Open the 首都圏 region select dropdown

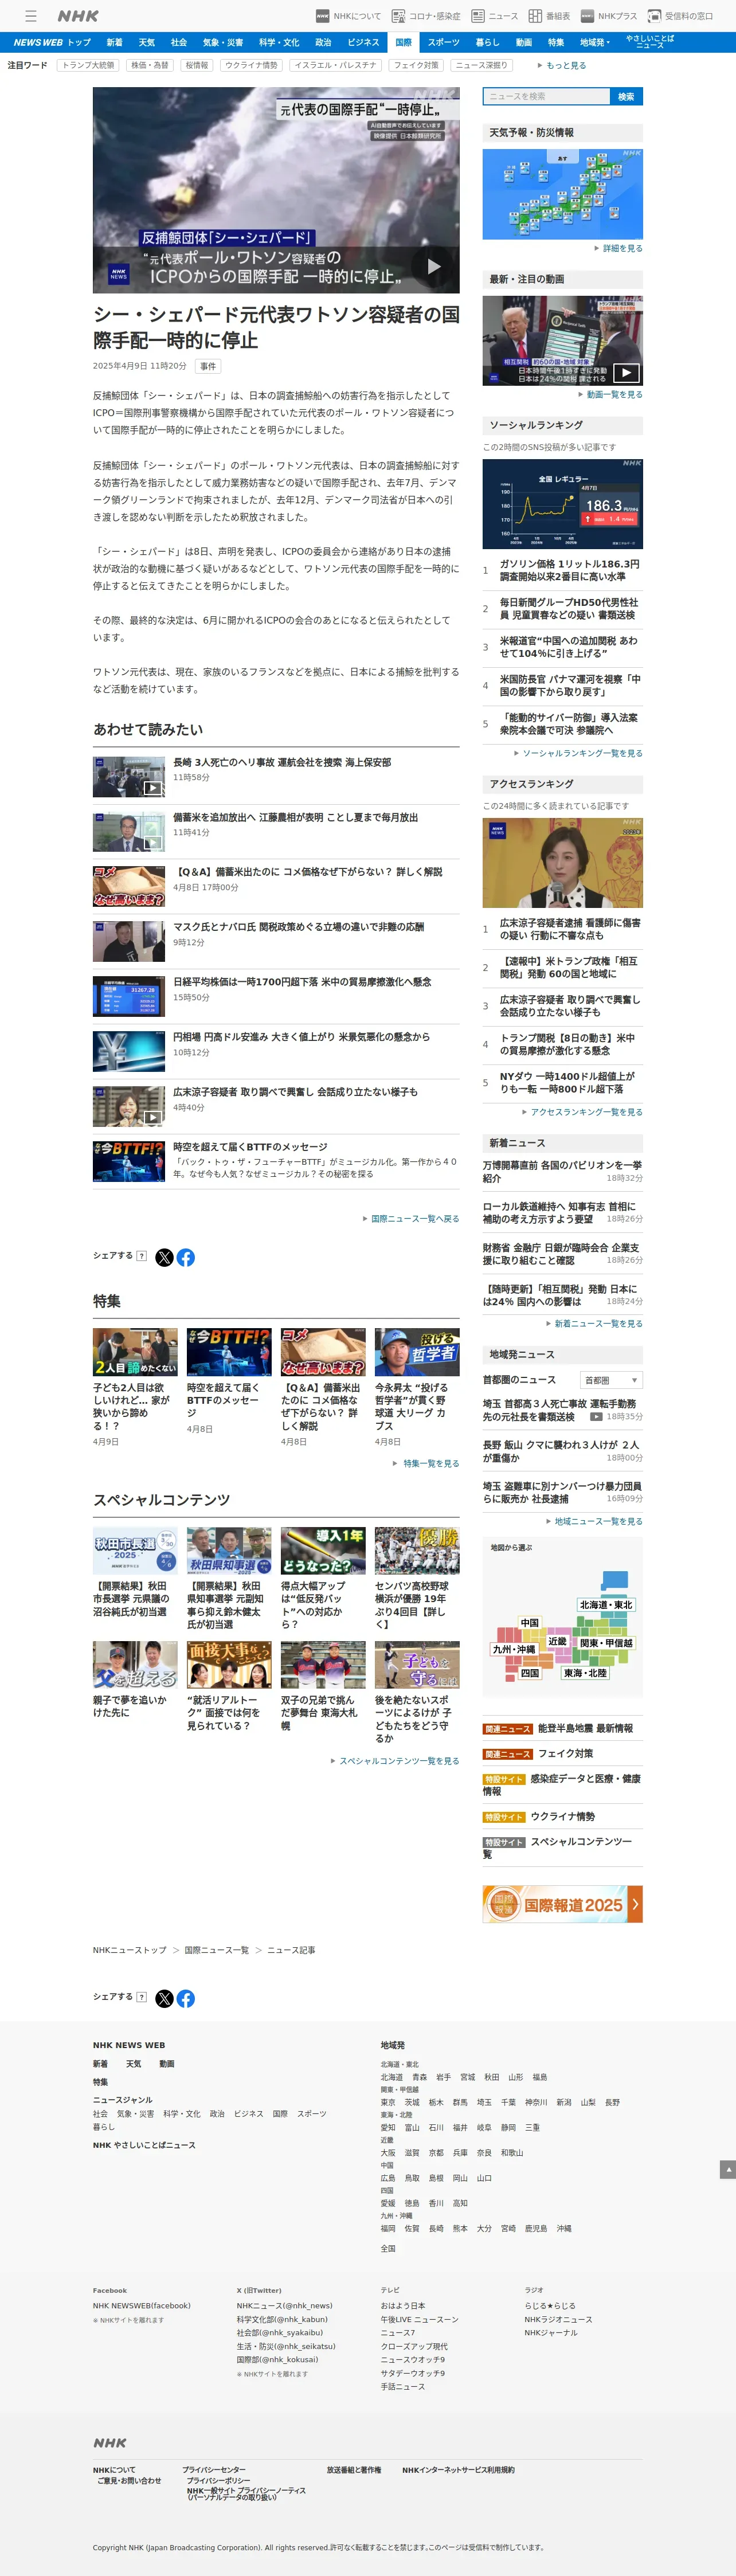pos(610,1380)
